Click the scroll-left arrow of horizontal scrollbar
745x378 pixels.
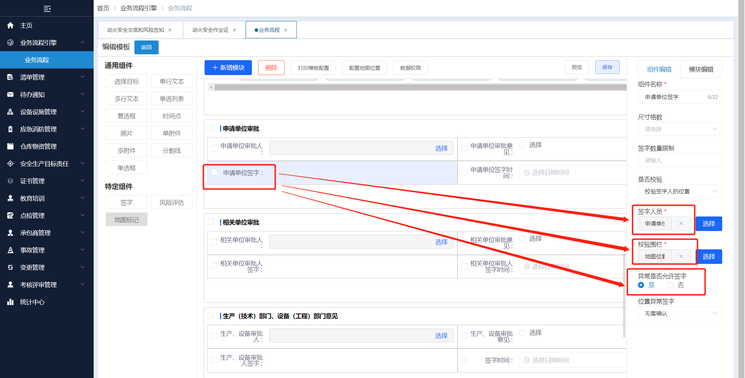click(x=211, y=87)
